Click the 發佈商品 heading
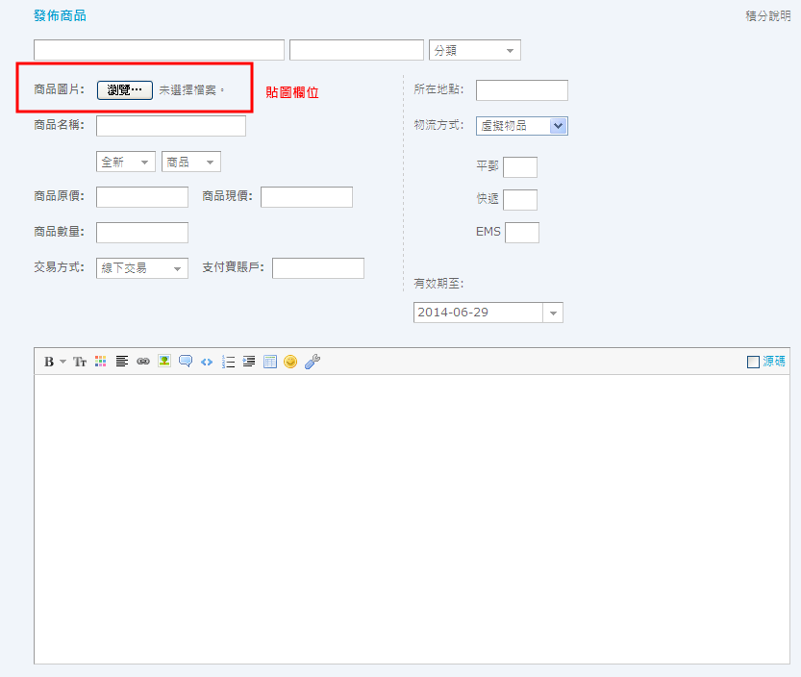801x677 pixels. tap(60, 15)
